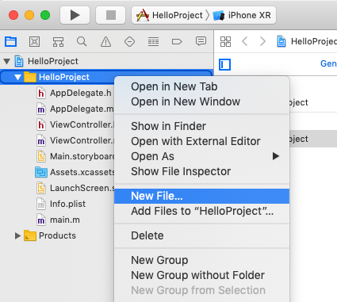Choose Open in New Tab
Screen dimensions: 337x302
[201, 86]
